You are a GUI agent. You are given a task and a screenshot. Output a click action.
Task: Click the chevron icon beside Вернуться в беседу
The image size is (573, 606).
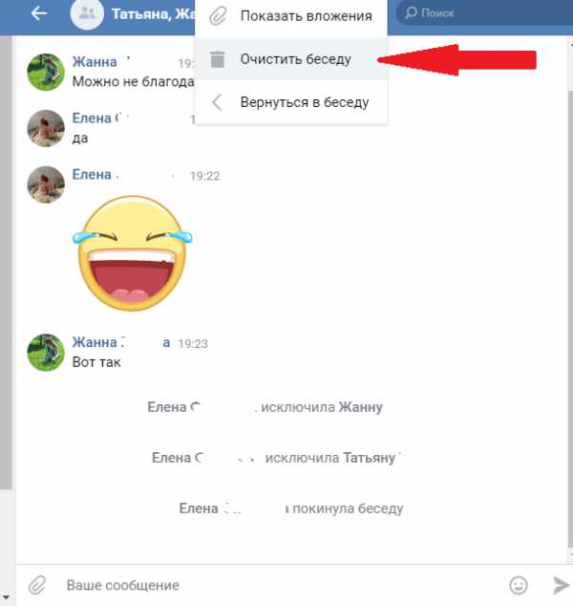[x=217, y=102]
